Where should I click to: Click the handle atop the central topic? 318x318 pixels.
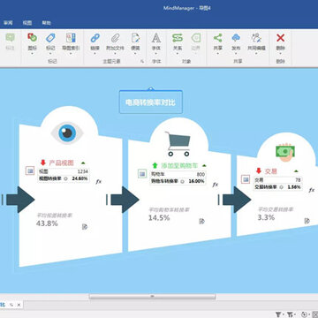tap(151, 88)
